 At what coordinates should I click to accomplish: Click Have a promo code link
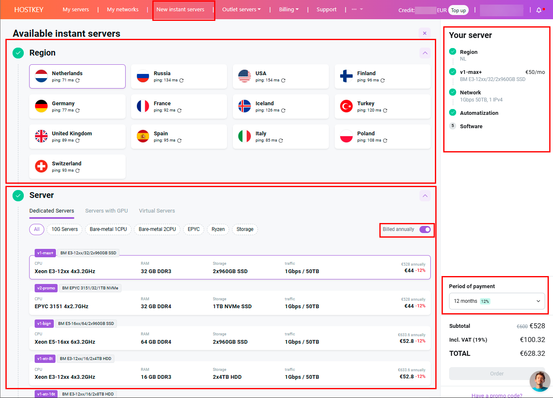(x=497, y=395)
